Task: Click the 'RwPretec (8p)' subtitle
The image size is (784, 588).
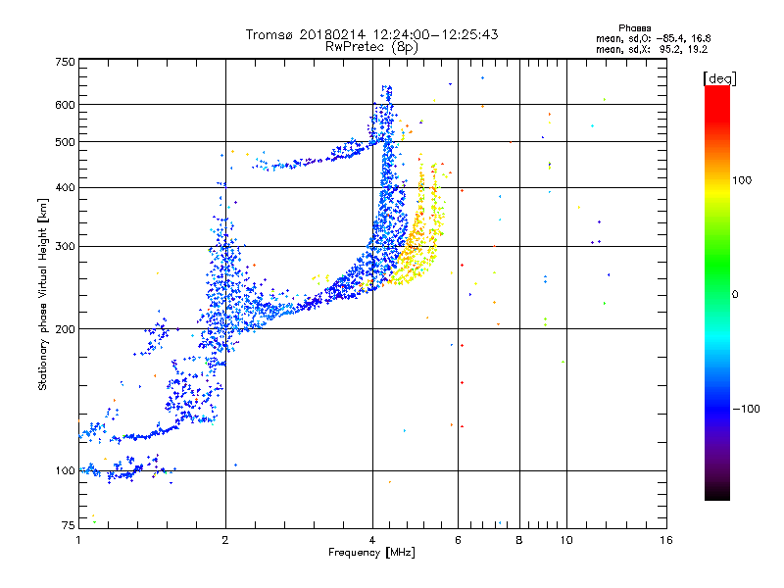Action: point(371,47)
